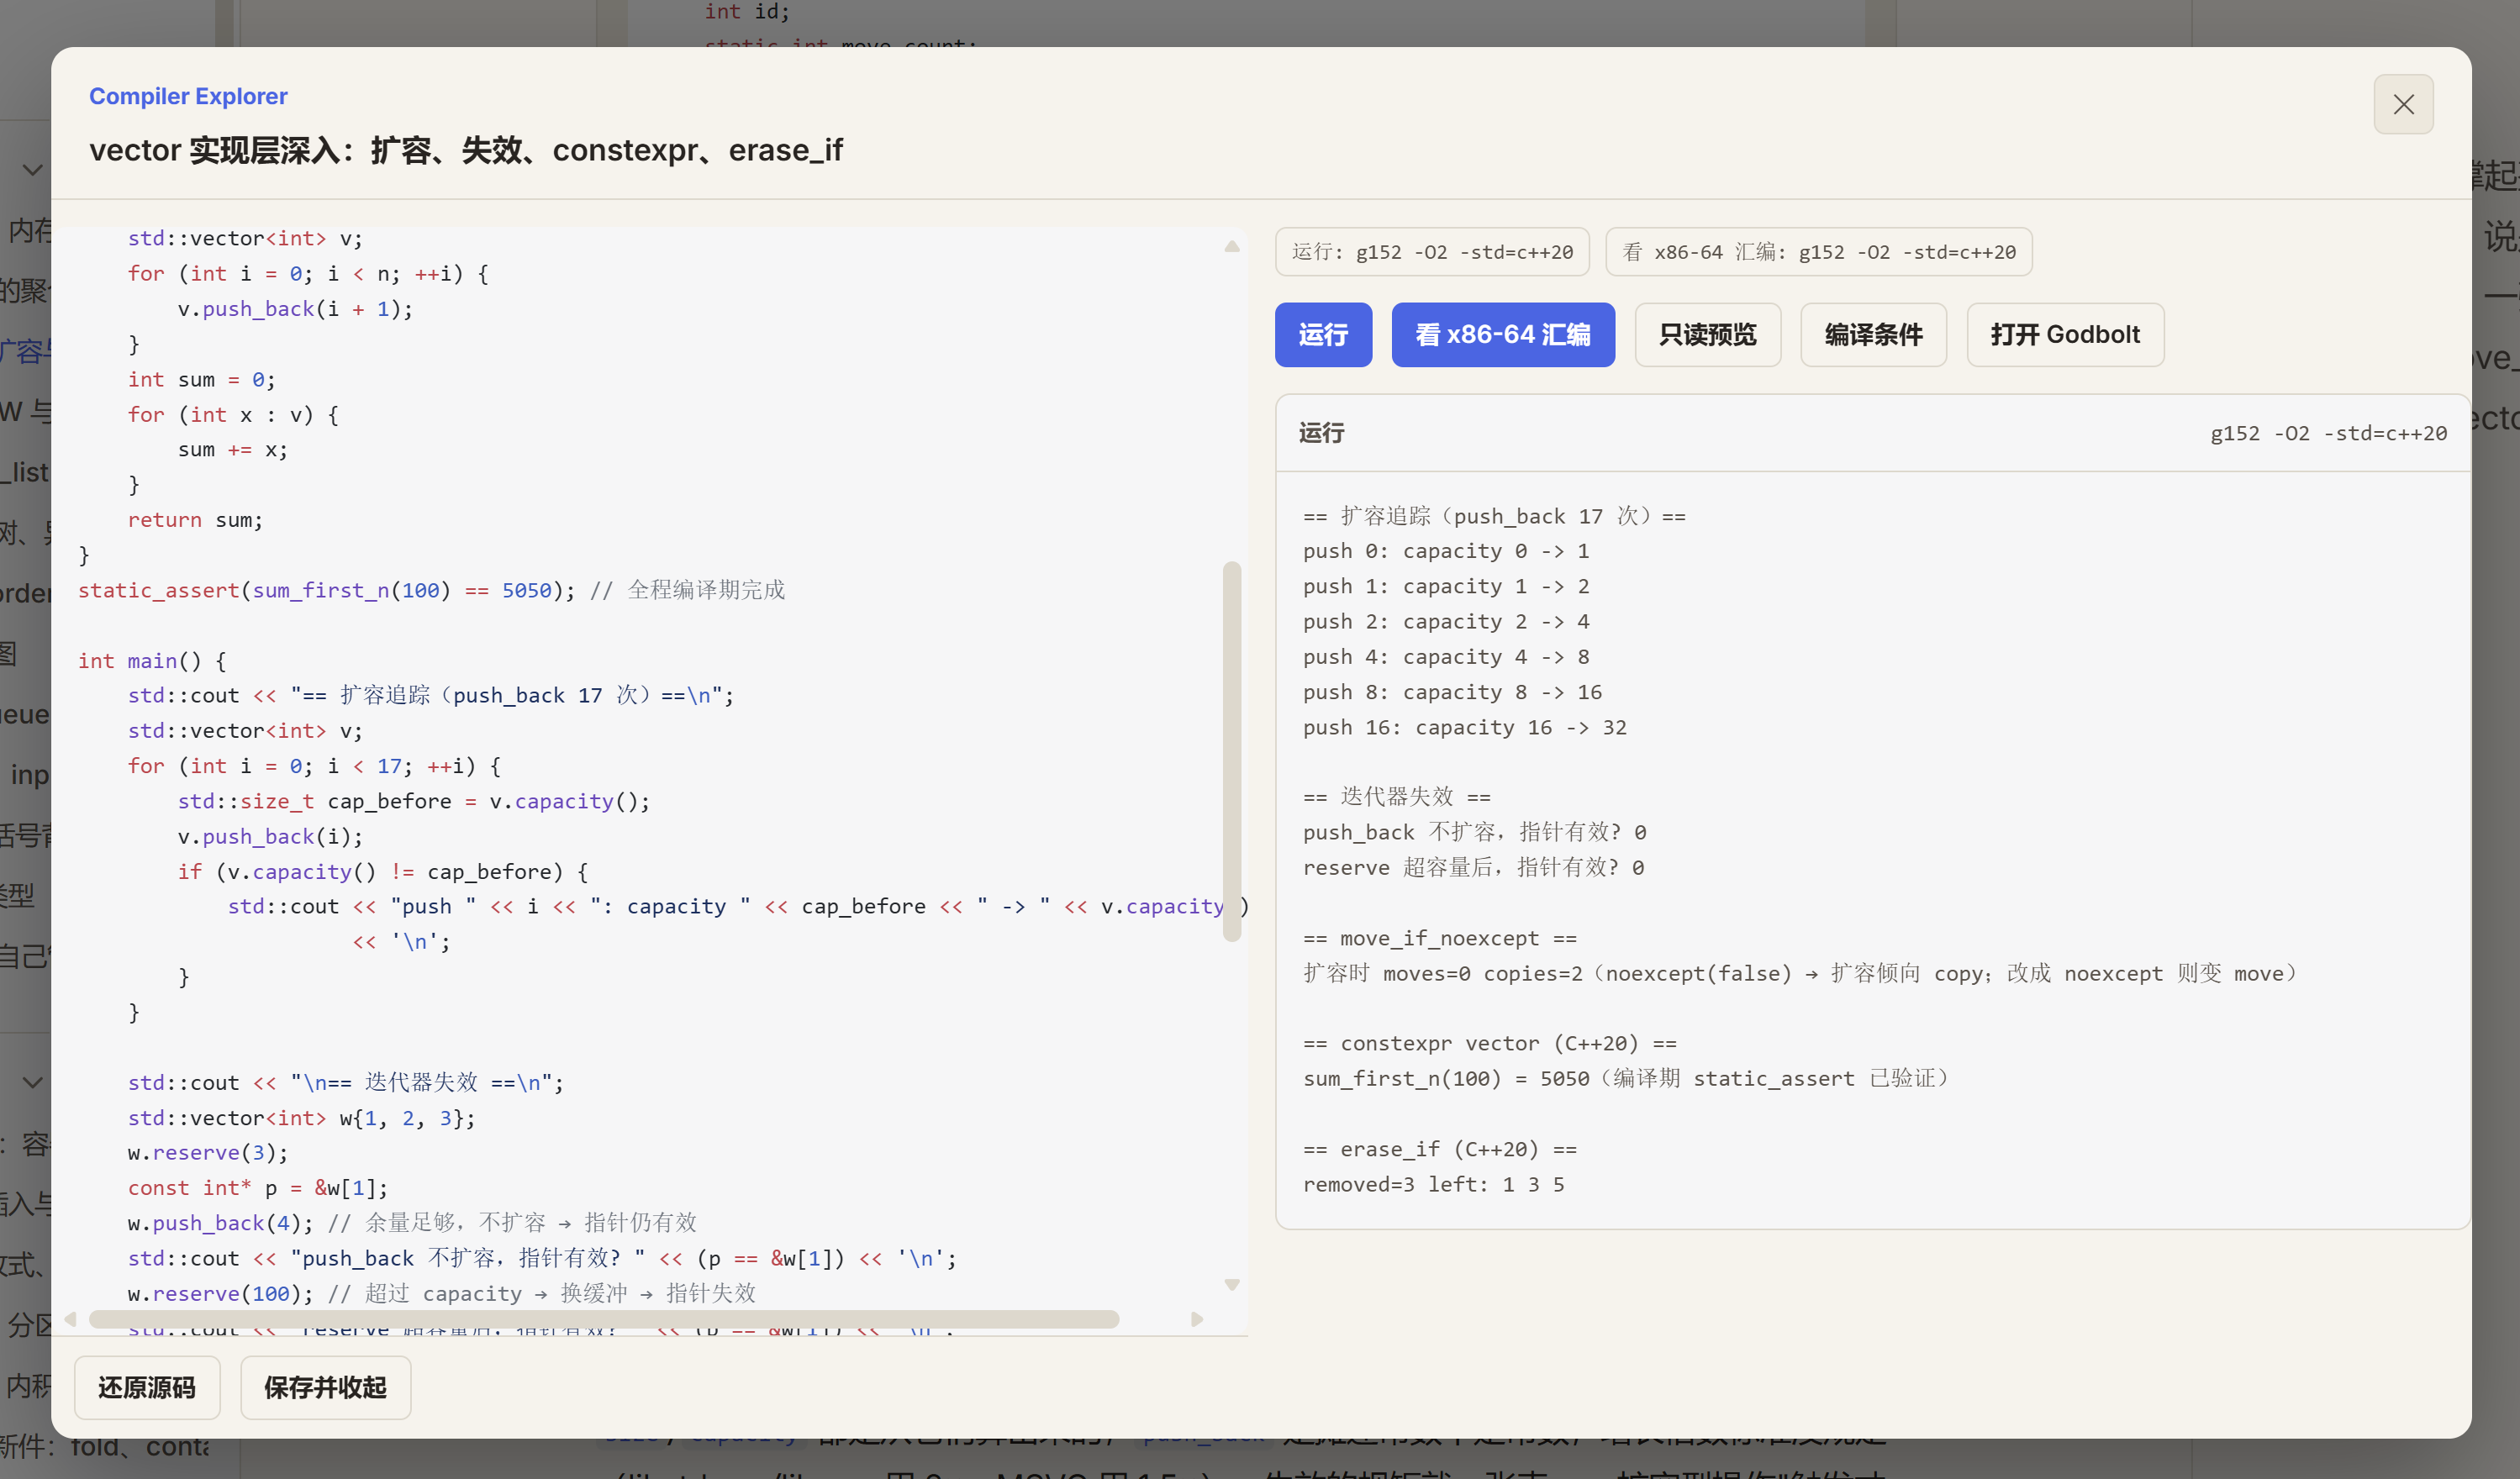Click the static_assert line in the editor
The width and height of the screenshot is (2520, 1479).
[x=432, y=590]
